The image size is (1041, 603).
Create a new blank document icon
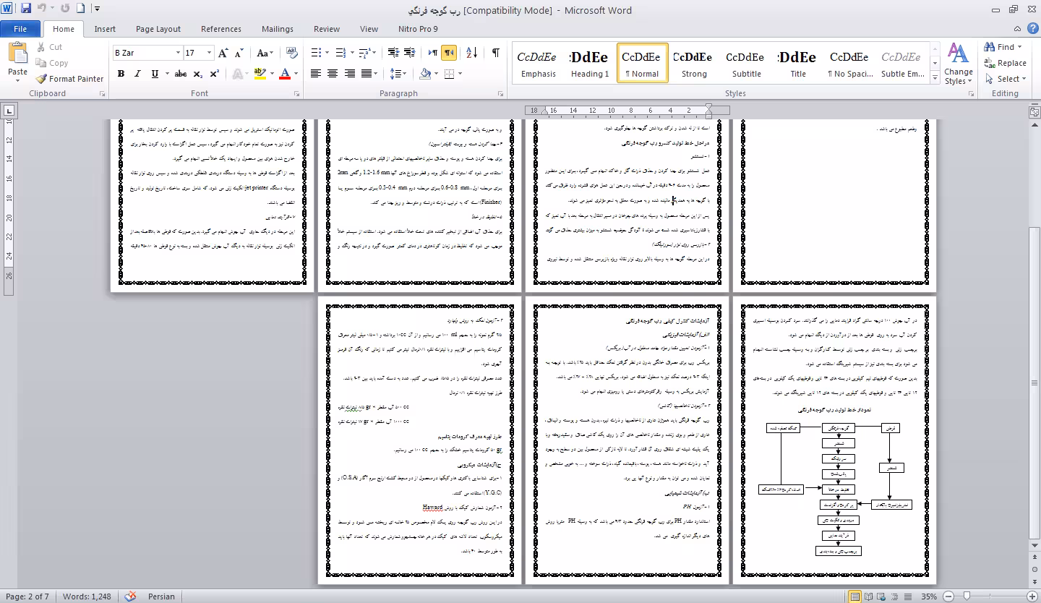(81, 9)
